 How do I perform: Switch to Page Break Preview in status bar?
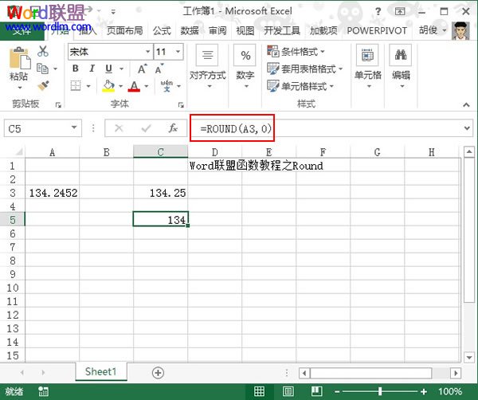316,391
